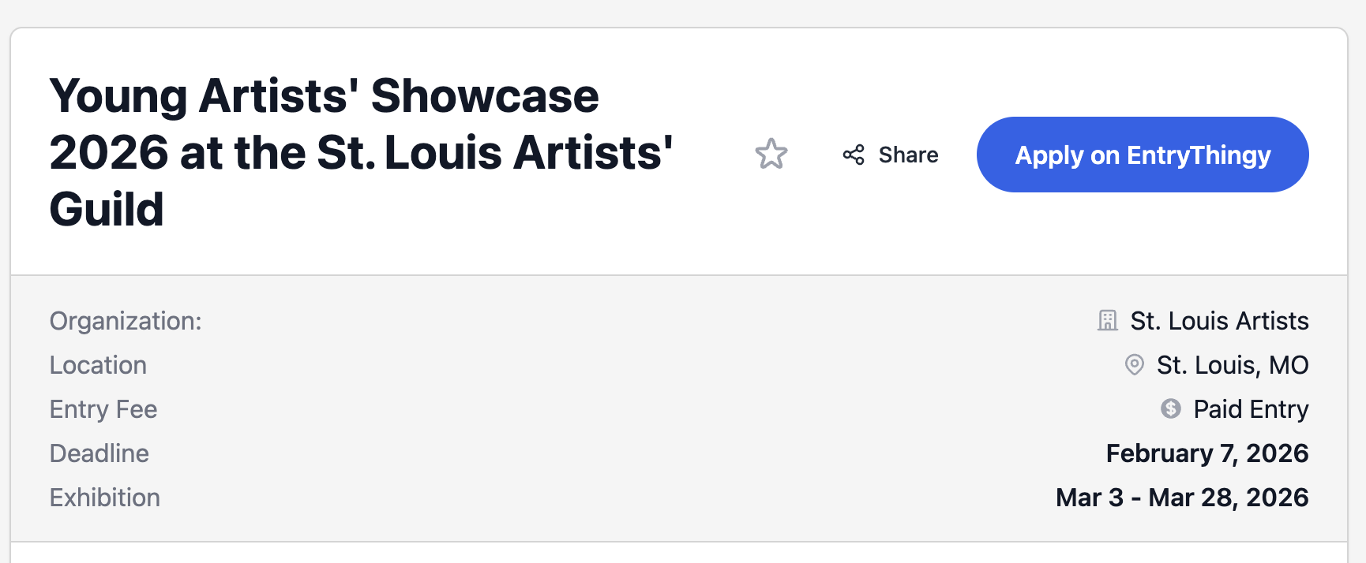Click the star favorite icon
This screenshot has width=1366, height=563.
click(x=771, y=155)
